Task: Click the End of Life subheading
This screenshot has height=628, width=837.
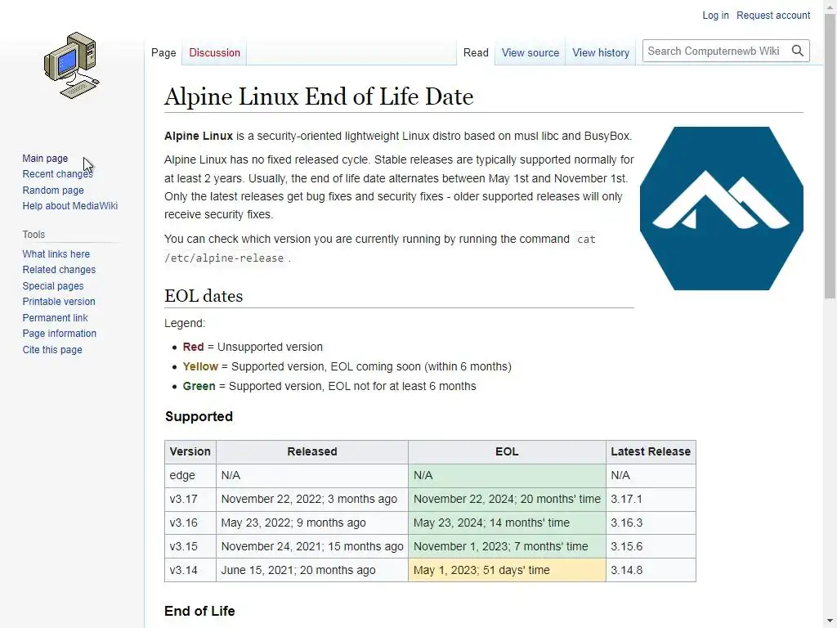Action: (x=199, y=611)
